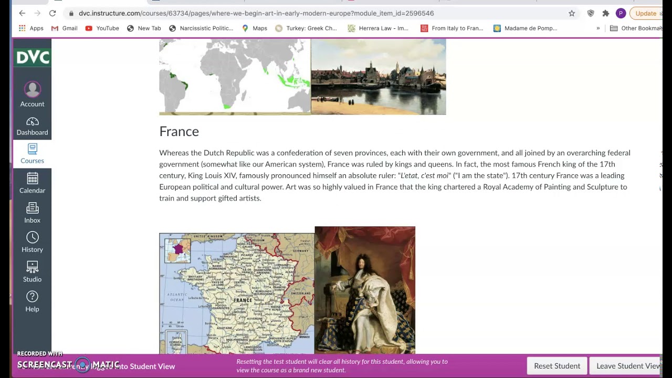Open the YouTube bookmark
672x378 pixels.
tap(102, 28)
